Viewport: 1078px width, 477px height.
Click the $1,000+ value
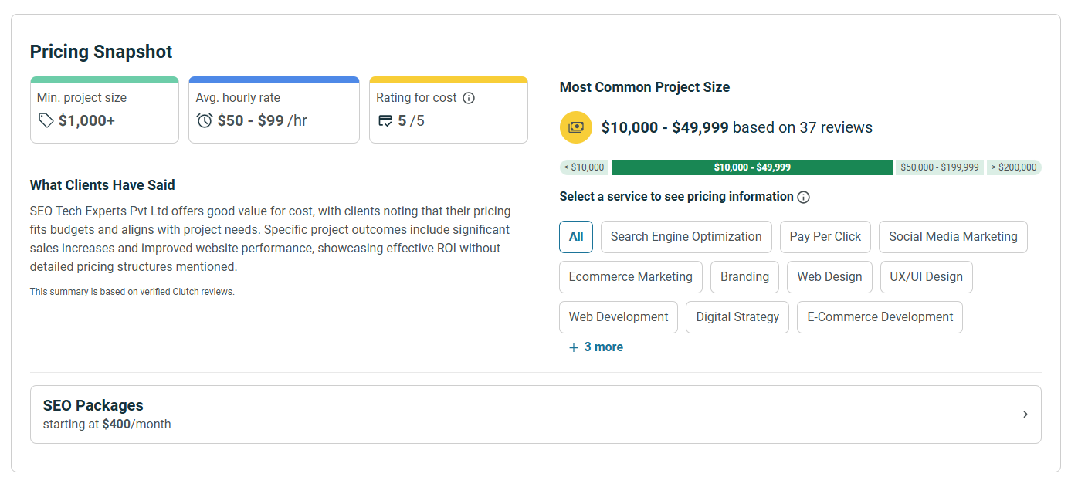tap(86, 120)
